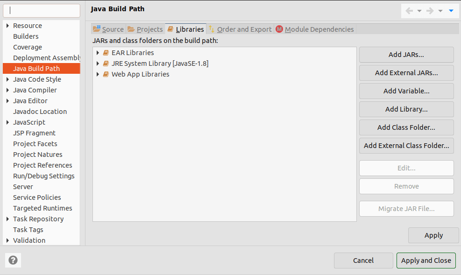This screenshot has width=461, height=275.
Task: Click the red M Module Dependencies icon
Action: (x=279, y=28)
